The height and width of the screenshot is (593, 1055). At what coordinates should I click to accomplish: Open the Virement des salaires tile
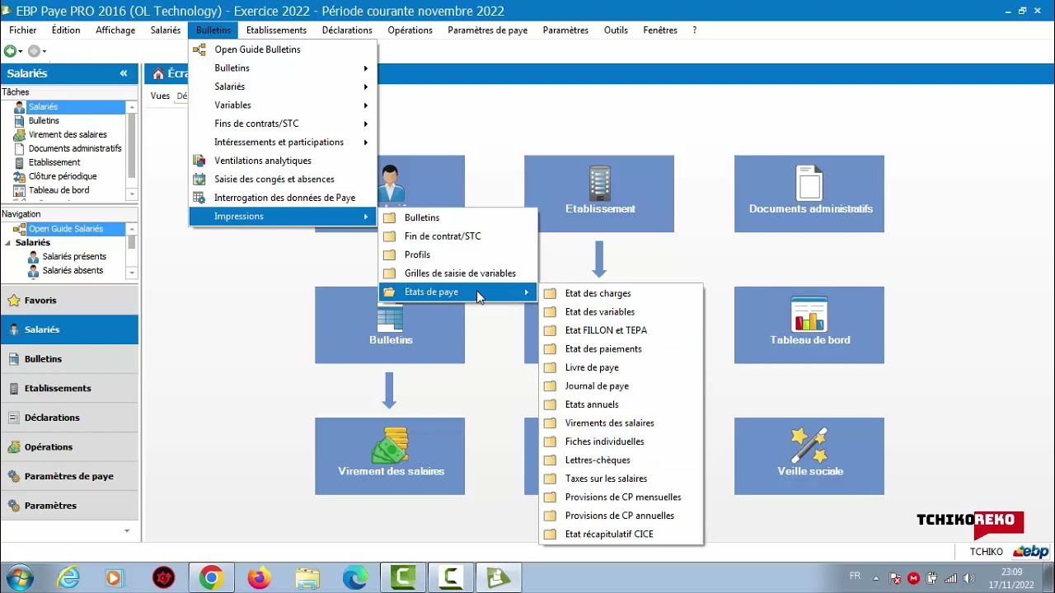click(390, 456)
